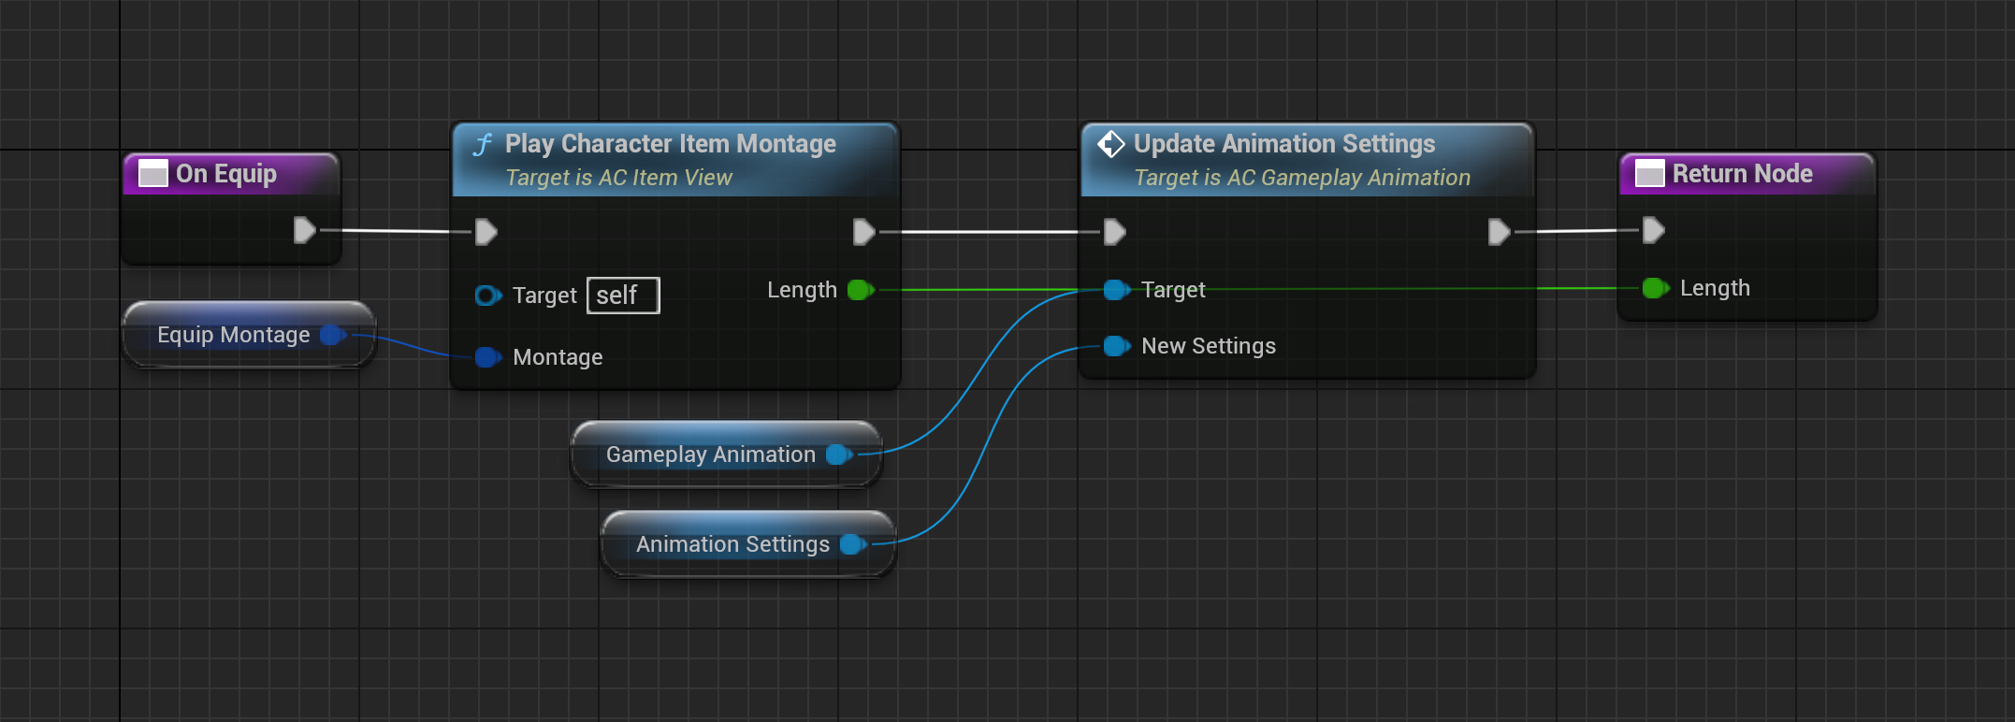Click the green Length output pin on Play Character Item Montage
The height and width of the screenshot is (722, 2015).
pos(861,290)
